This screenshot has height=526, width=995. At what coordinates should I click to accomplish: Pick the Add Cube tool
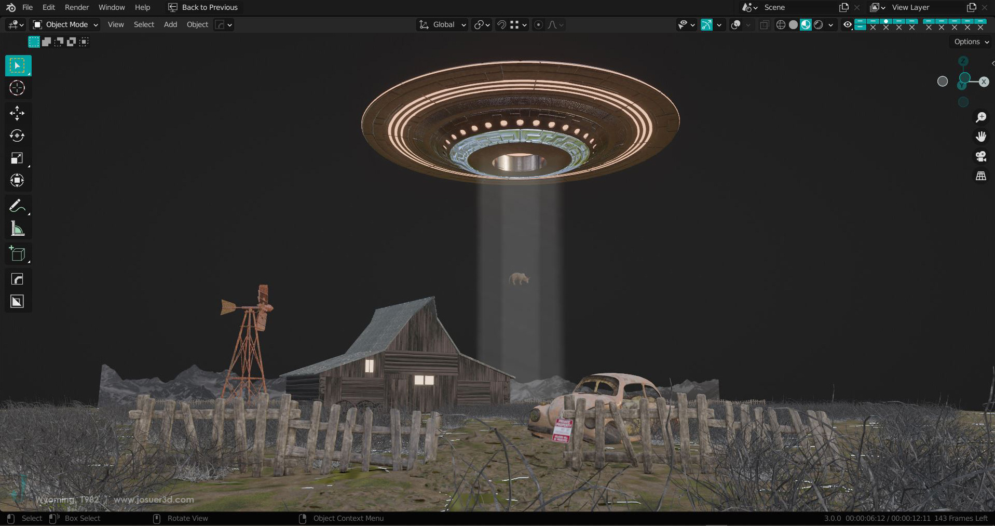(18, 253)
